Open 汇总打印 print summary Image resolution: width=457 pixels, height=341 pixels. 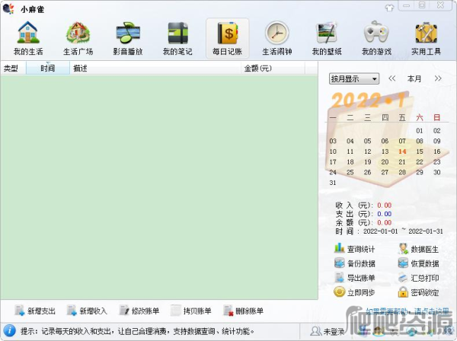click(418, 278)
